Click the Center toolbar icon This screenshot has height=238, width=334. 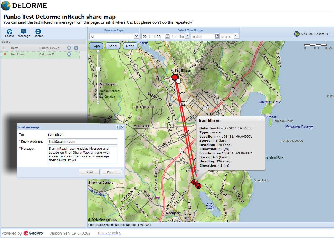point(38,31)
